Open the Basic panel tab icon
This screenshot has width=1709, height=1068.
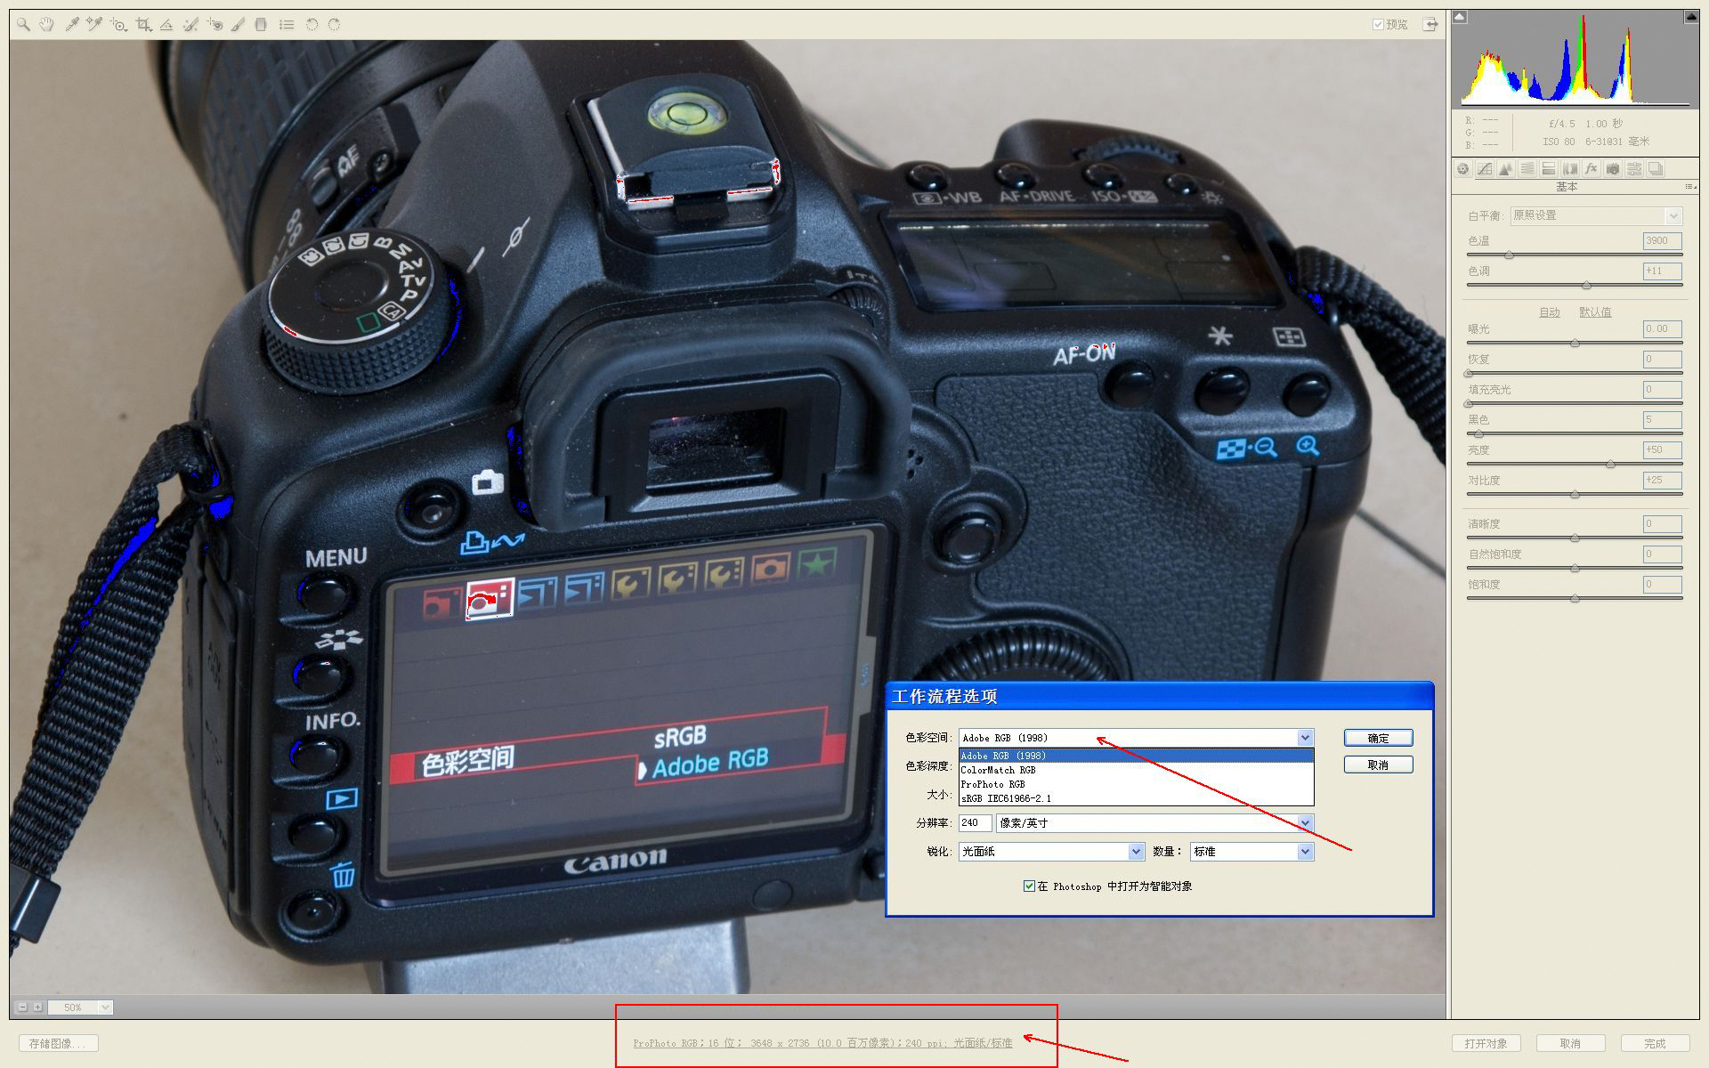pos(1463,169)
